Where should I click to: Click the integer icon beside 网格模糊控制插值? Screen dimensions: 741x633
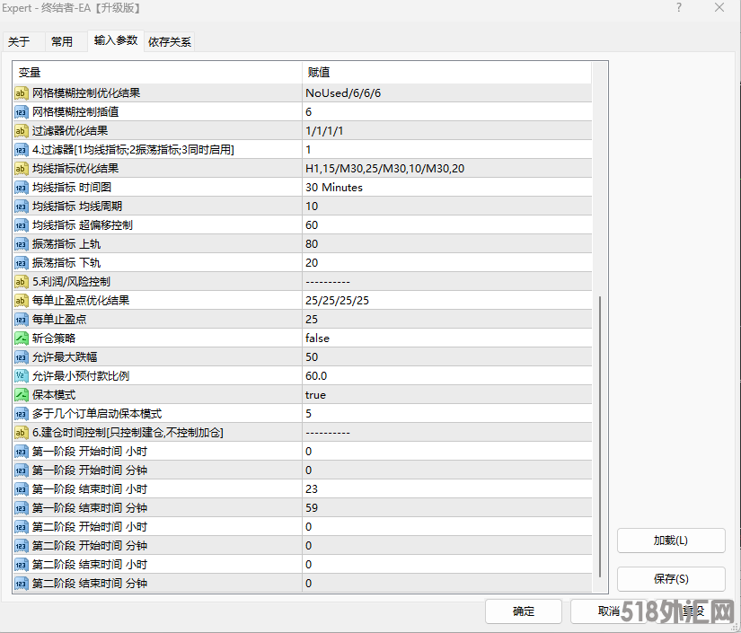click(x=22, y=112)
